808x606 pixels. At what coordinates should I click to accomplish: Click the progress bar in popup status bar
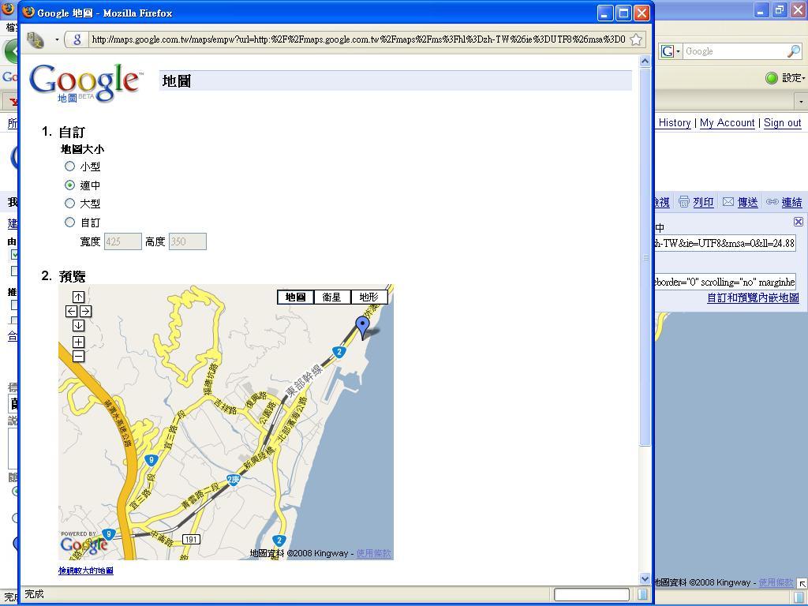click(x=592, y=594)
